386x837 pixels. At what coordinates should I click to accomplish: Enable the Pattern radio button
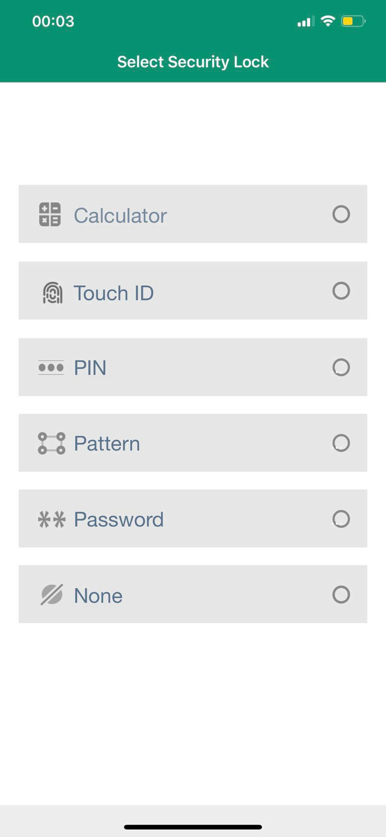coord(341,443)
